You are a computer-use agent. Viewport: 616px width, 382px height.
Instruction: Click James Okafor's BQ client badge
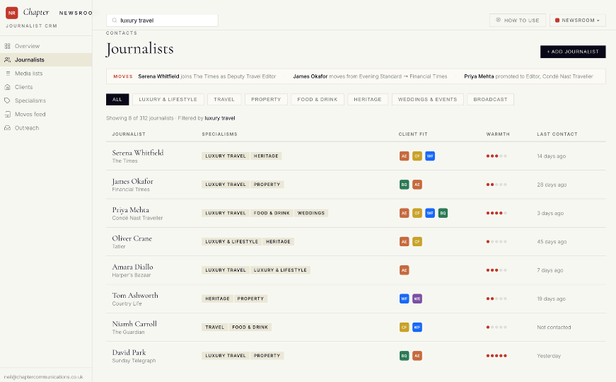coord(405,185)
